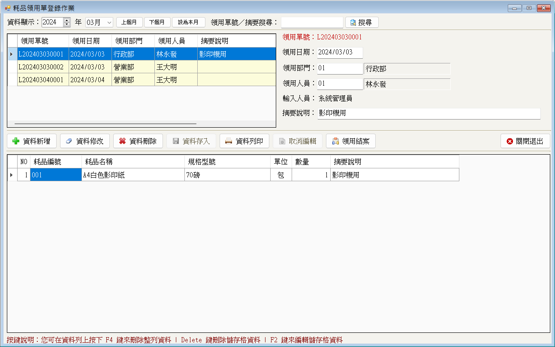Click the floppy disk icon on 資料存入
This screenshot has height=347, width=555.
175,141
